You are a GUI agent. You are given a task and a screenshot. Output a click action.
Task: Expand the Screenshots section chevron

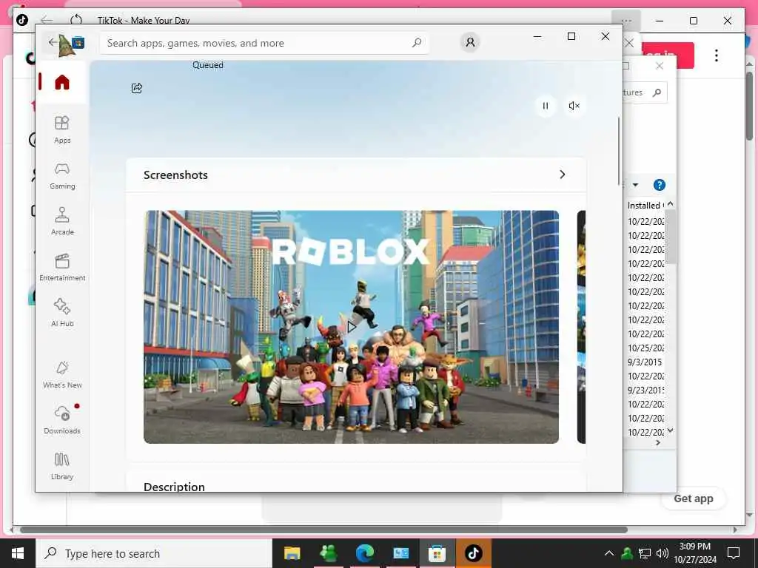[563, 175]
